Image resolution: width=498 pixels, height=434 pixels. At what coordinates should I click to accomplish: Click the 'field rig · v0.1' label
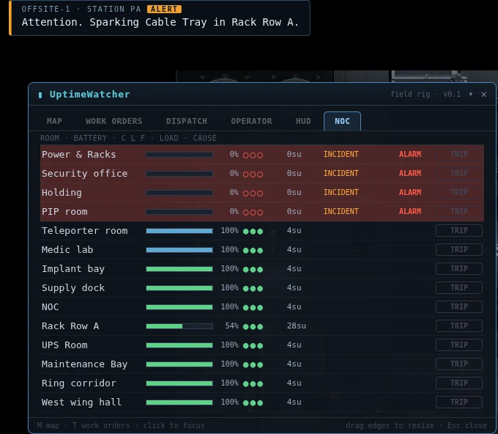click(x=425, y=94)
